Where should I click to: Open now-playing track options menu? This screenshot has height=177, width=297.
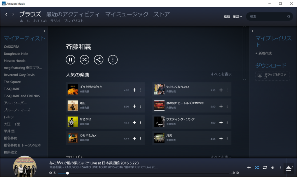tap(281, 167)
